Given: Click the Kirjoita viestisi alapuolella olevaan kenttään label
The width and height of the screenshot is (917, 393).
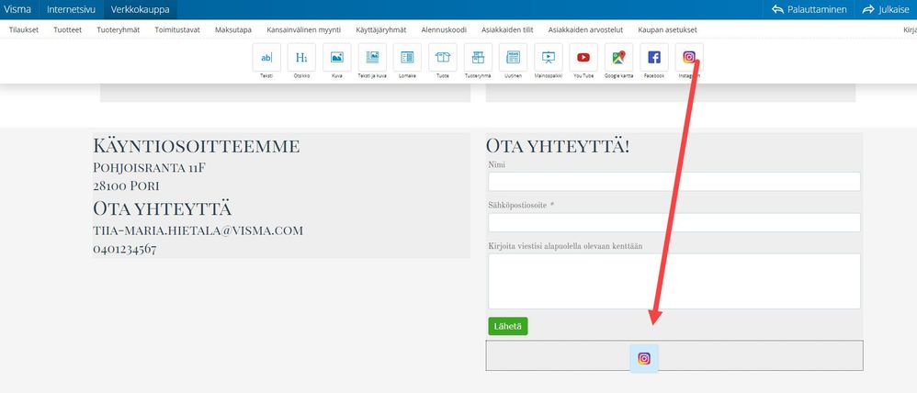Looking at the screenshot, I should 565,246.
